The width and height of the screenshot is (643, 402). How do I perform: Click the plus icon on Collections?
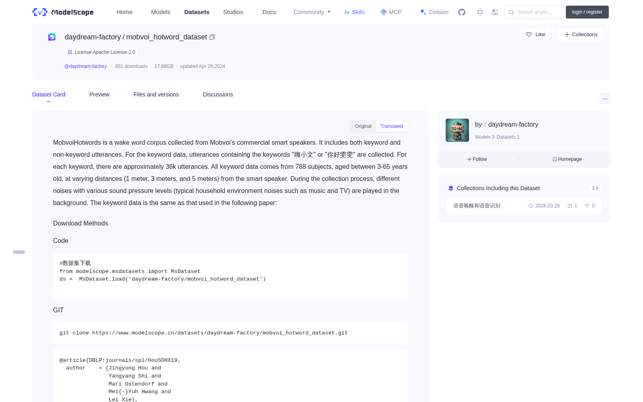point(567,35)
